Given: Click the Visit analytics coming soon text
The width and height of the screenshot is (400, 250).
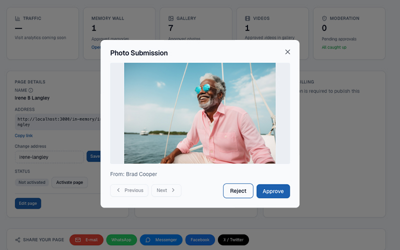Looking at the screenshot, I should coord(40,37).
